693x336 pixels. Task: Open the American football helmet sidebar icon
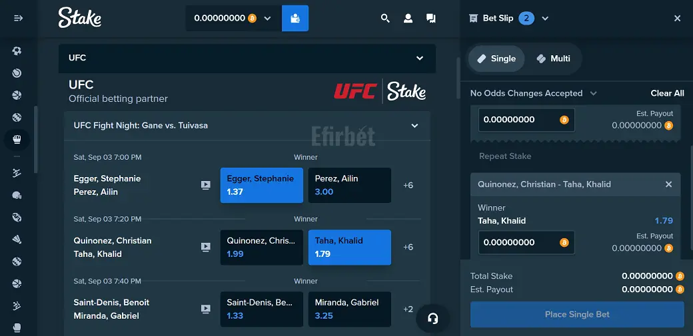click(x=17, y=195)
